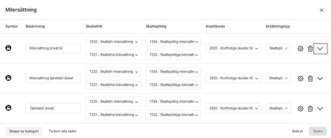Image resolution: width=331 pixels, height=138 pixels.
Task: Delete the Tjänstebil annat row
Action: point(310,109)
